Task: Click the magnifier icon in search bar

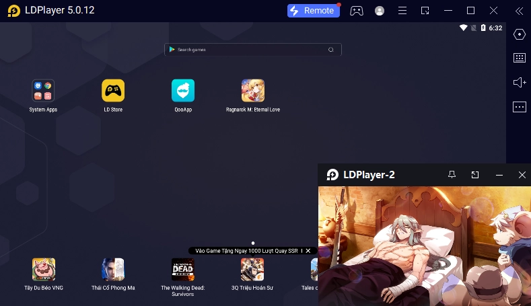Action: click(331, 50)
